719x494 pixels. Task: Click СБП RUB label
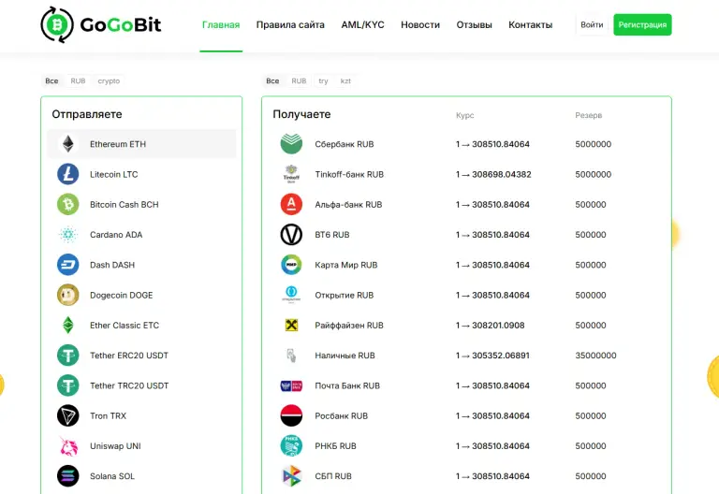tap(333, 476)
